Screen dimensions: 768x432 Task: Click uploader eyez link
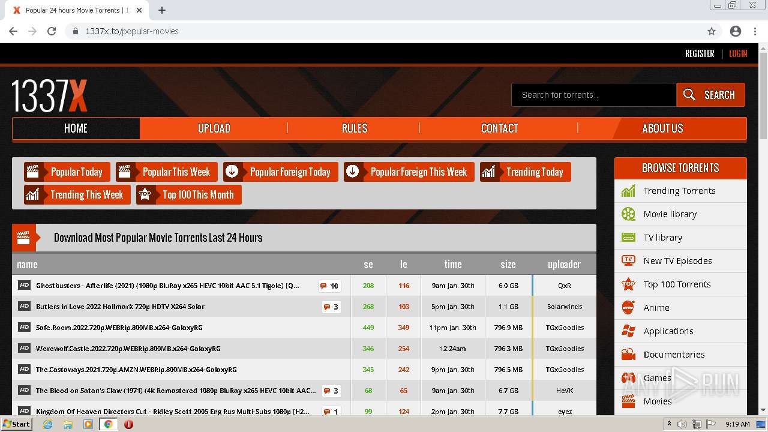click(x=565, y=412)
